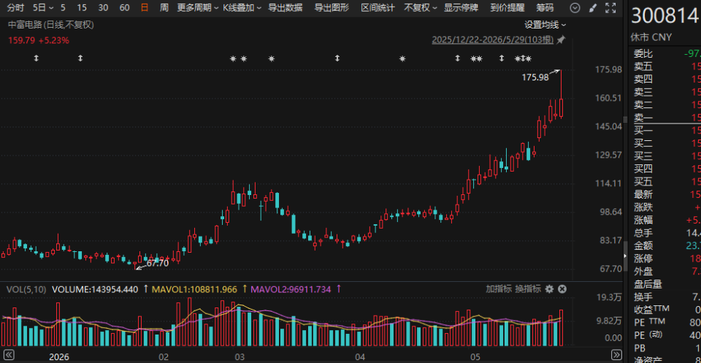Switch to 分时 intraday view

click(x=15, y=7)
